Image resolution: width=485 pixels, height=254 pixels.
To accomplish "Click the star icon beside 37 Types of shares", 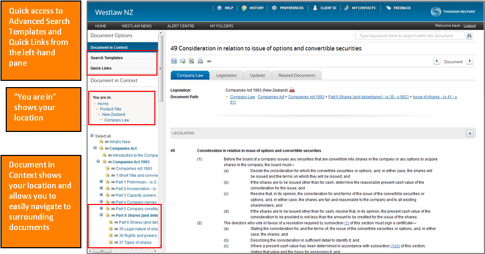I will (x=111, y=242).
